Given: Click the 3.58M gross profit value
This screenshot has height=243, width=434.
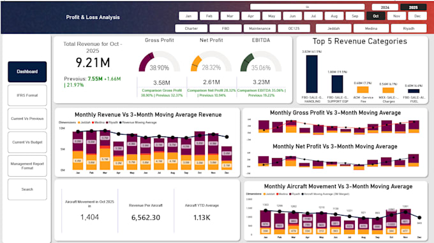Looking at the screenshot, I should (x=161, y=83).
